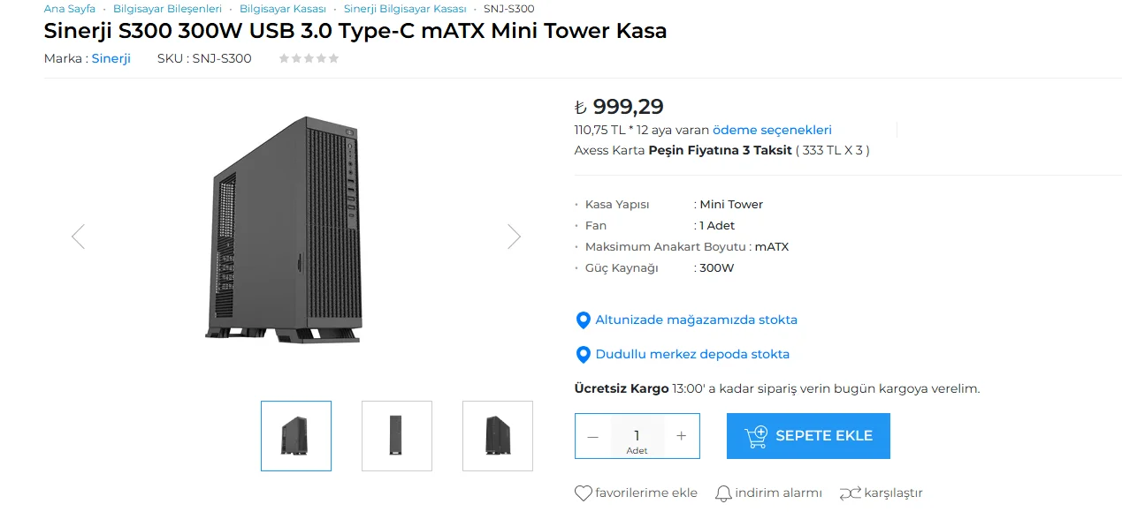Add the product with SEPETE EKLE

coord(808,436)
